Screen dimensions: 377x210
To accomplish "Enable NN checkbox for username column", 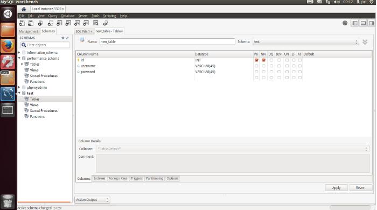I will 264,66.
